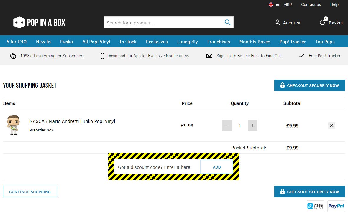Click the Pop In A Box logo

pos(40,23)
